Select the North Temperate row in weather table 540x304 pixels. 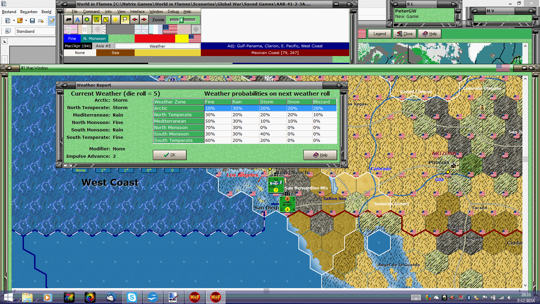point(245,115)
